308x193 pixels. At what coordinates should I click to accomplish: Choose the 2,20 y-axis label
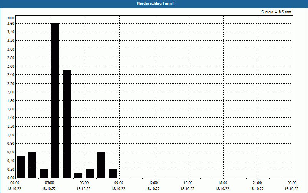point(11,83)
